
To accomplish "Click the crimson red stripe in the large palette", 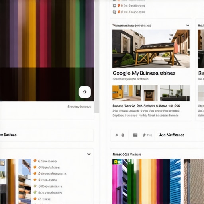I will point(43,34).
